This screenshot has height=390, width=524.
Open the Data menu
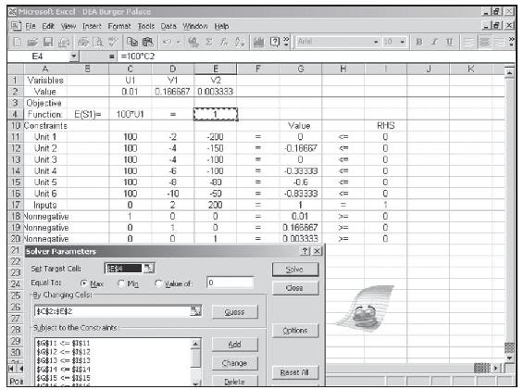168,26
